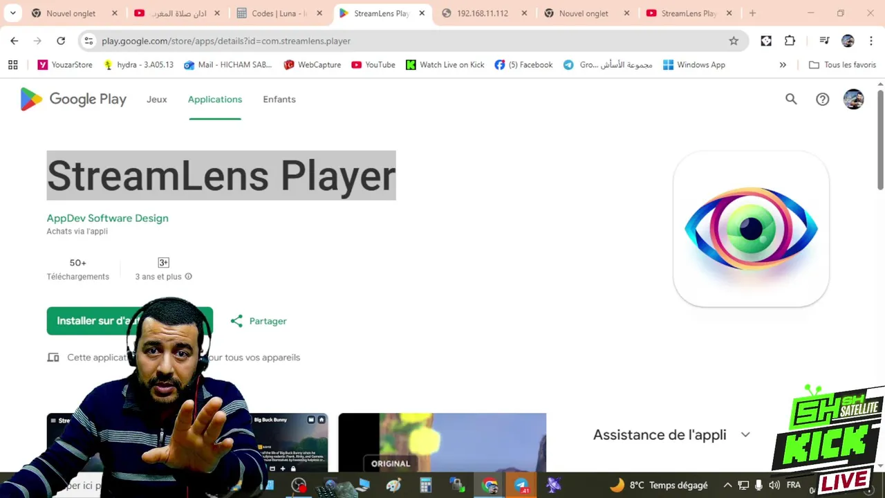Expand the Assistance de l'appli section

click(x=671, y=434)
